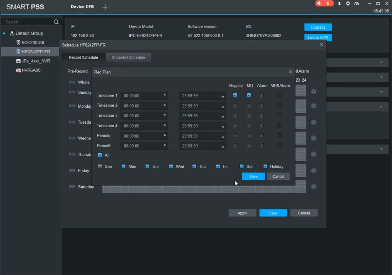Check Regular for Timezone 2
Screen dimensions: 392x275
point(235,105)
